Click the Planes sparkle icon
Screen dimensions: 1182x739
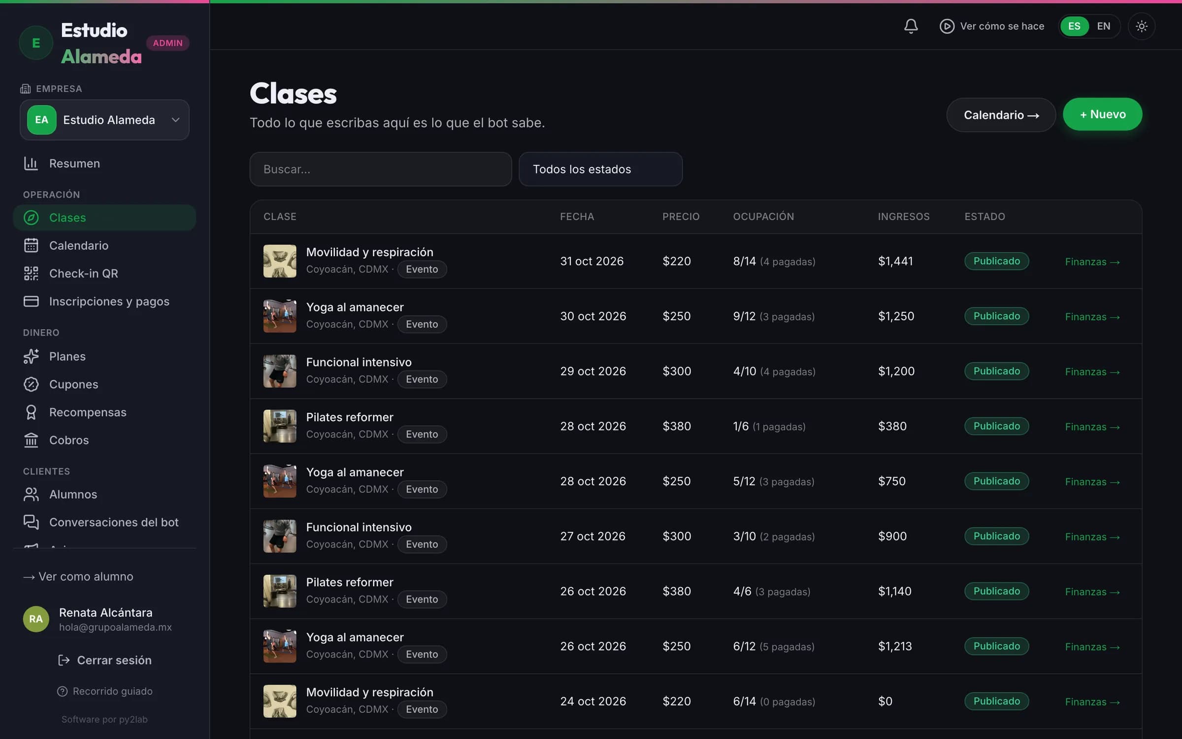coord(31,356)
